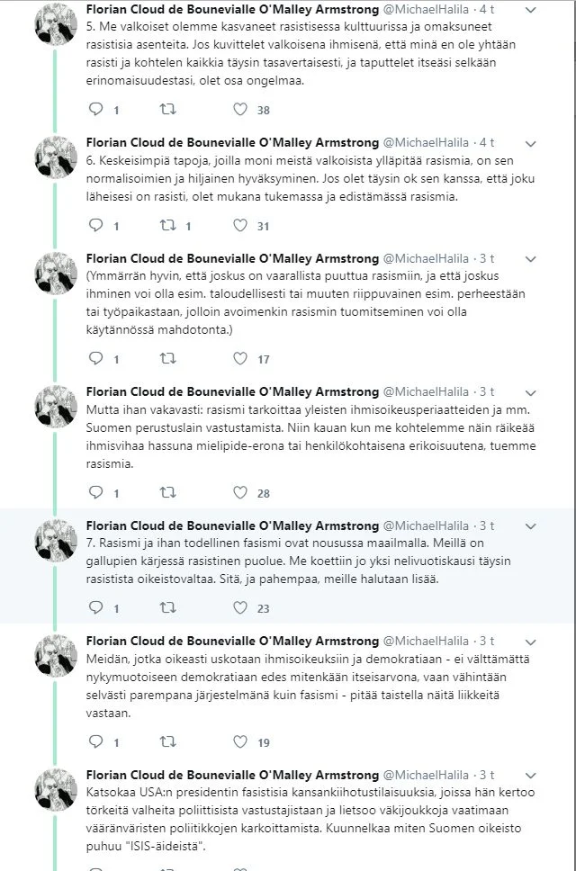
Task: Like the tweet numbered 5
Action: (238, 108)
